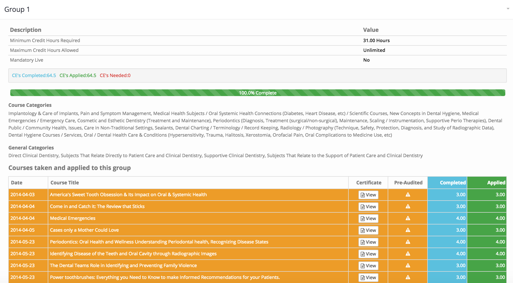This screenshot has width=513, height=283.
Task: Click CE's Completed:64.5 text
Action: pos(34,76)
